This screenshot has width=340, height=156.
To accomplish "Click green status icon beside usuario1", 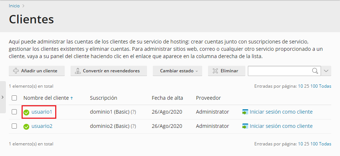I will pos(26,112).
